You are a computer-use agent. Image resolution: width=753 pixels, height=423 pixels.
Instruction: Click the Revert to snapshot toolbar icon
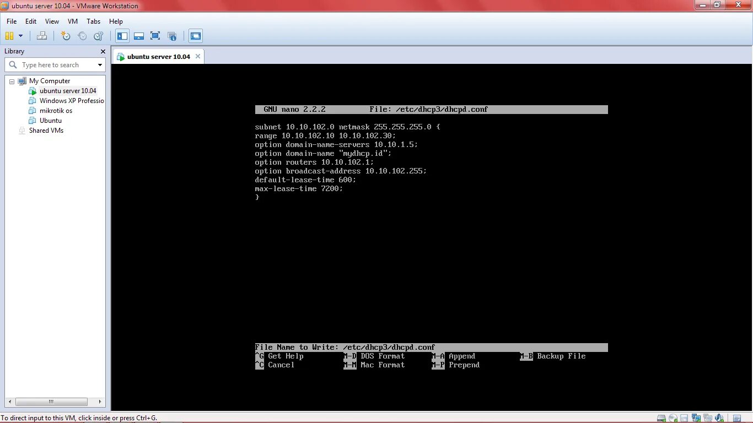[x=82, y=36]
